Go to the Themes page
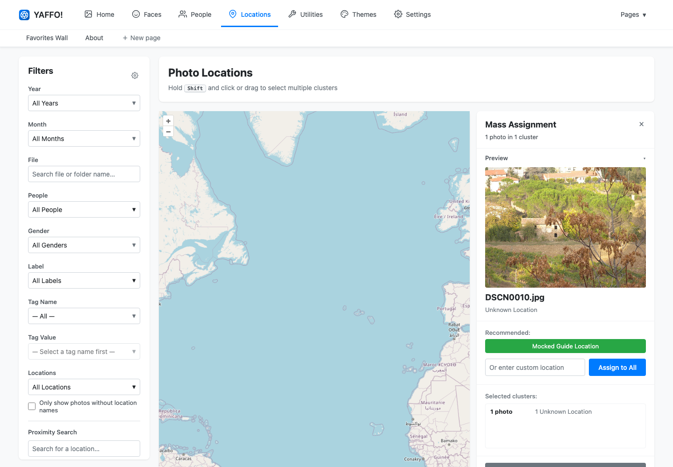Screen dimensions: 673x467 tap(358, 14)
